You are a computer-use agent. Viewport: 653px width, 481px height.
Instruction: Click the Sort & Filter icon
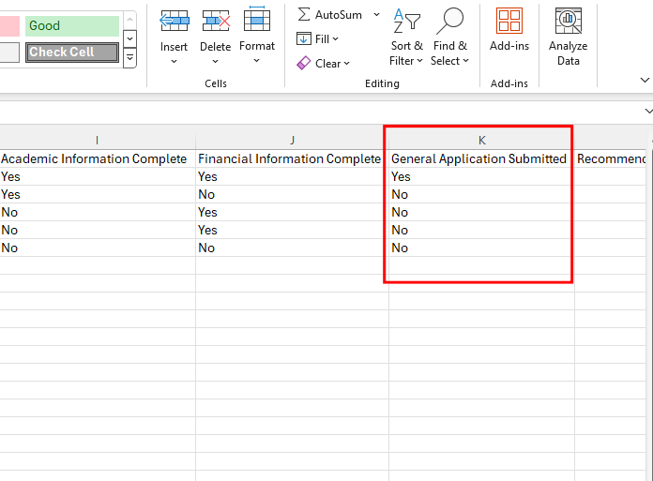coord(405,20)
